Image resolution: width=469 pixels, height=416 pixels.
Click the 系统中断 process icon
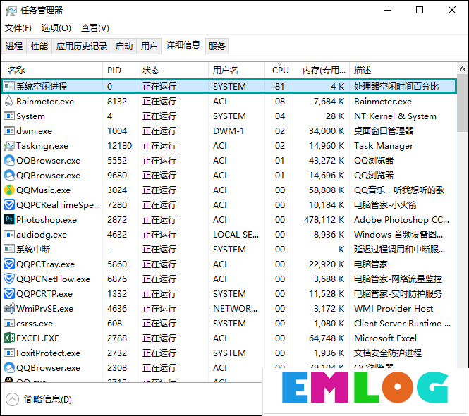point(9,249)
